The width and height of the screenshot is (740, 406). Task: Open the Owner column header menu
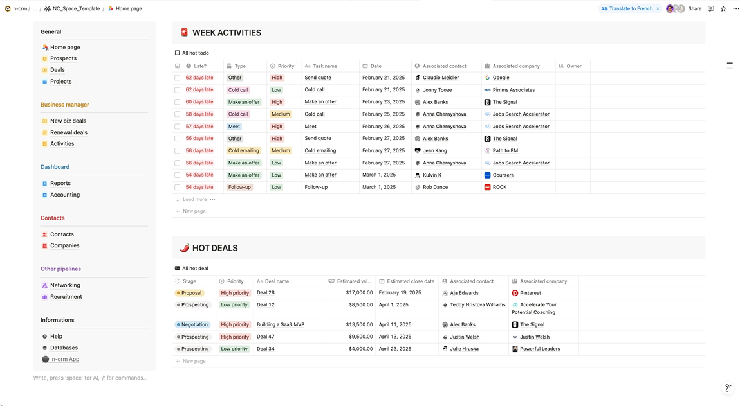(x=573, y=66)
